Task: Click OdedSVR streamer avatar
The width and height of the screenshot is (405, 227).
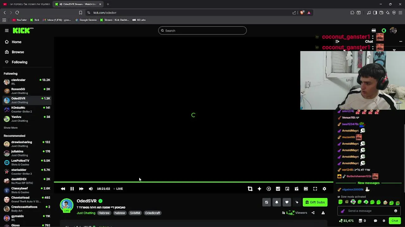Action: (67, 205)
